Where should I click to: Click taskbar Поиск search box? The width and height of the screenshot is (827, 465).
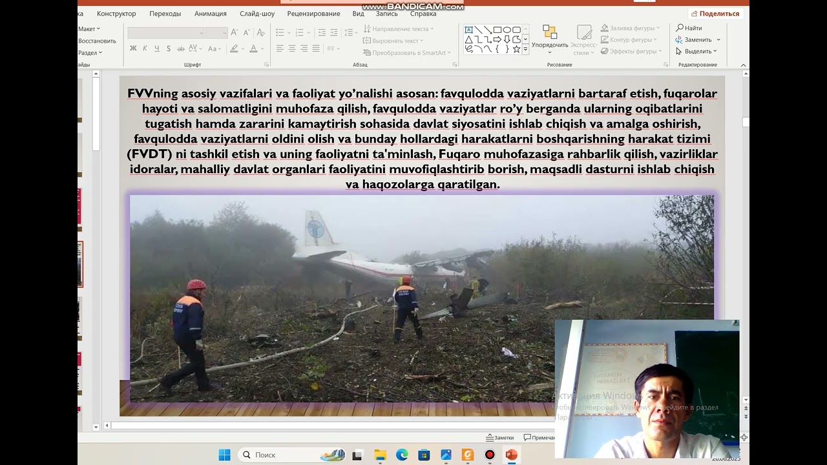pyautogui.click(x=291, y=455)
